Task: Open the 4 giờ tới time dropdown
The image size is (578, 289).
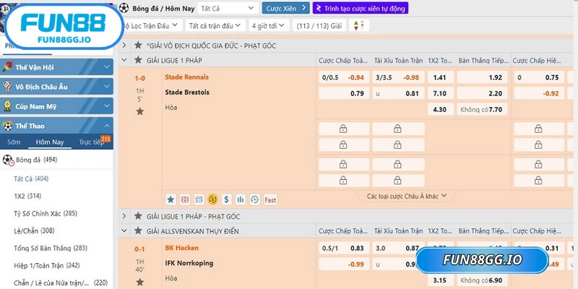Action: pyautogui.click(x=269, y=25)
